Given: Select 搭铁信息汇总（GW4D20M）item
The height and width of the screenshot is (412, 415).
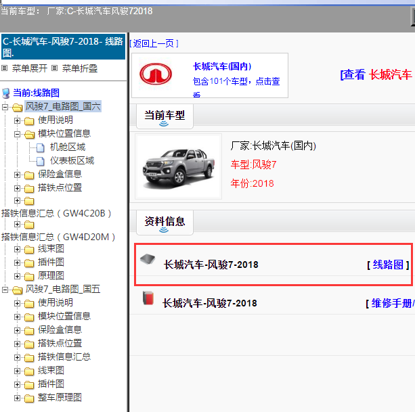Looking at the screenshot, I should tap(58, 237).
